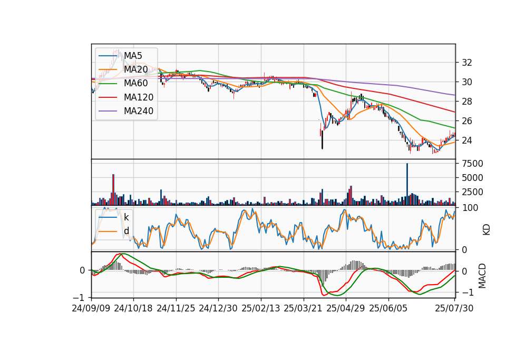Click the long black candlestick at April low
The height and width of the screenshot is (363, 506).
pyautogui.click(x=322, y=140)
